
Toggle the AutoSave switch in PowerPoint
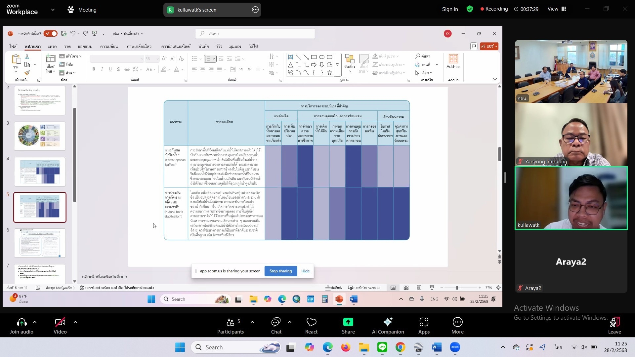[51, 33]
